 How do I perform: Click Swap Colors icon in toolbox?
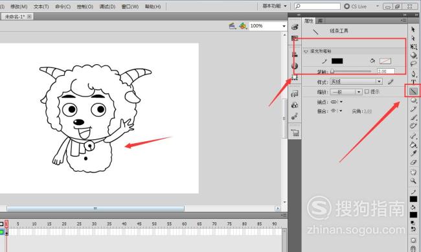coord(413,229)
